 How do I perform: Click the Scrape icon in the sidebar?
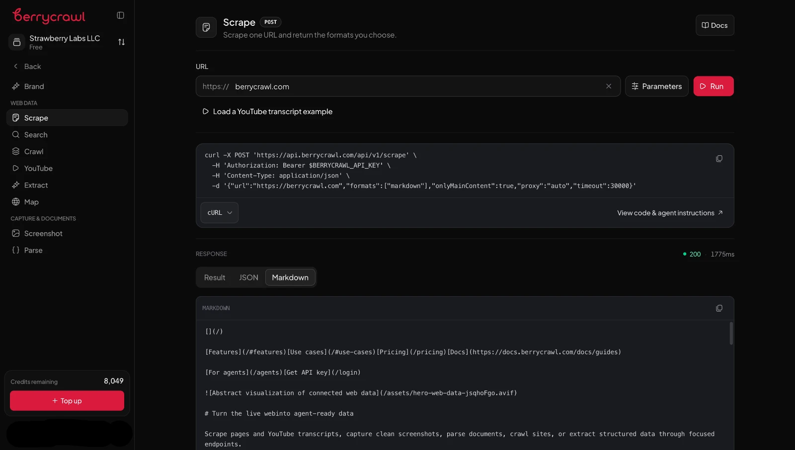pos(16,118)
